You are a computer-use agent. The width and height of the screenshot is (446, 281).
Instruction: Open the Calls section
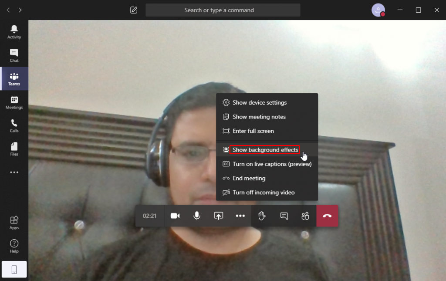point(14,125)
